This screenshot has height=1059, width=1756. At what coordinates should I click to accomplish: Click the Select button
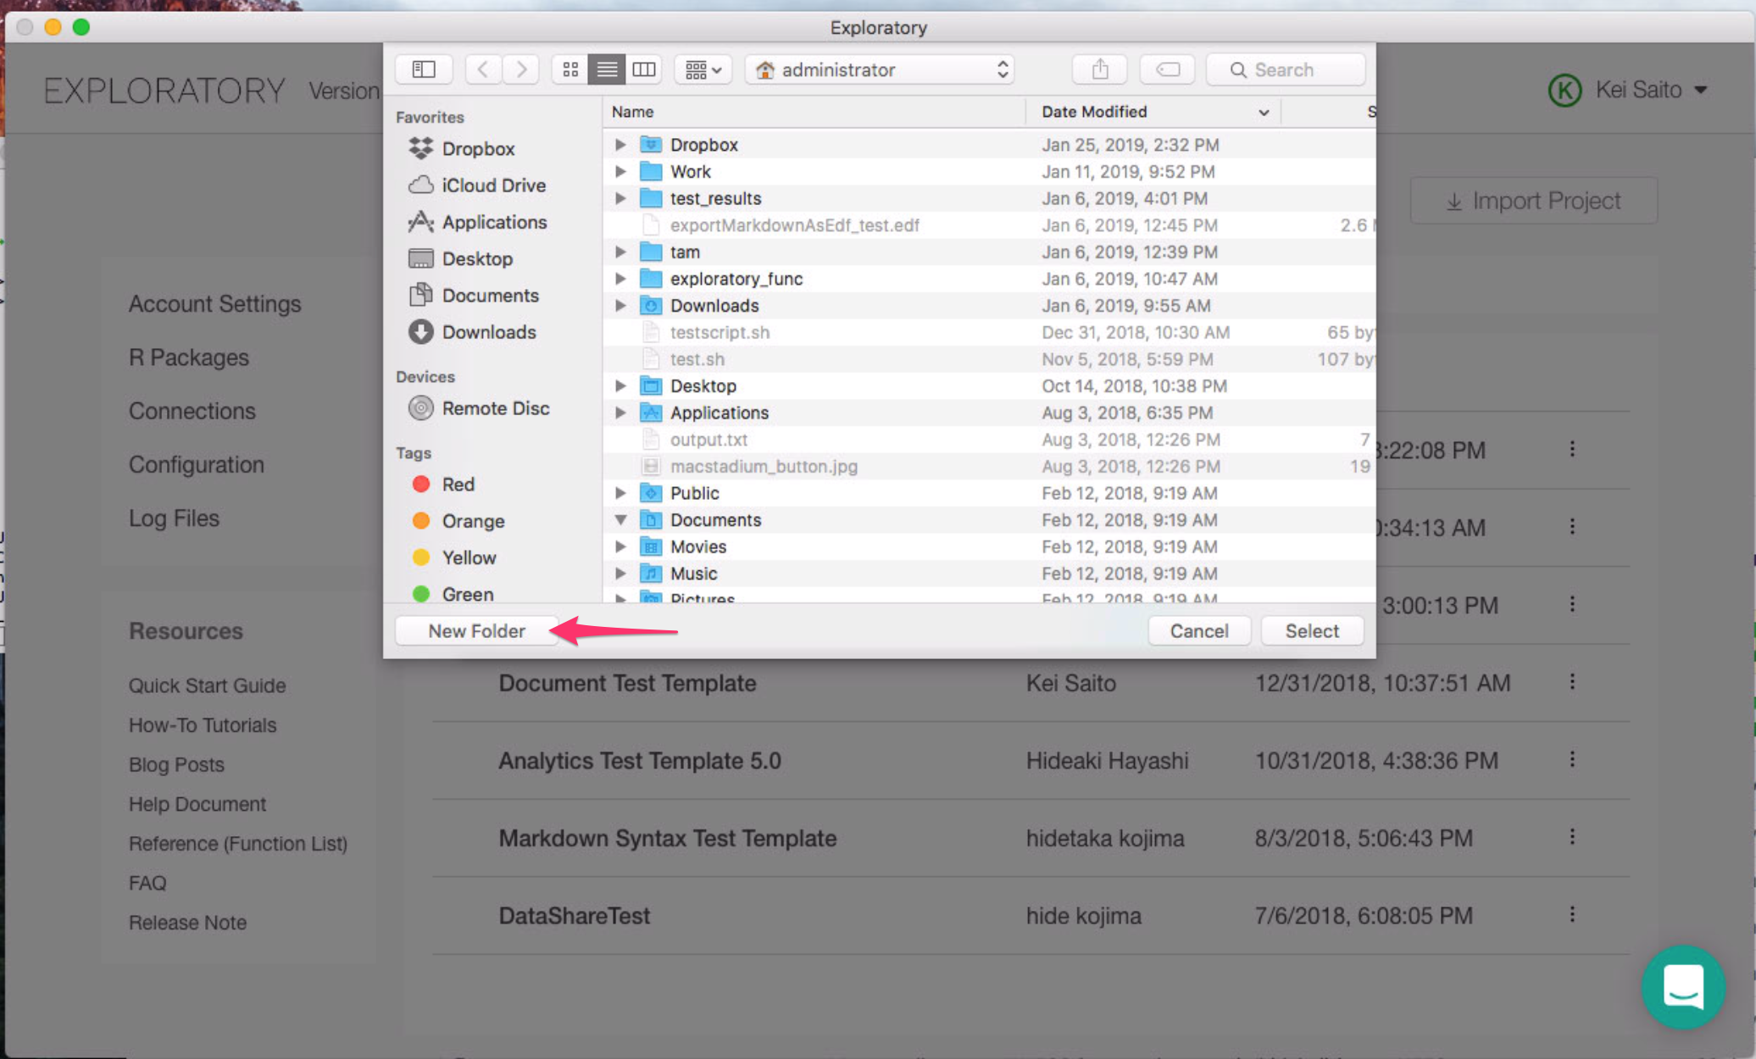(x=1312, y=630)
